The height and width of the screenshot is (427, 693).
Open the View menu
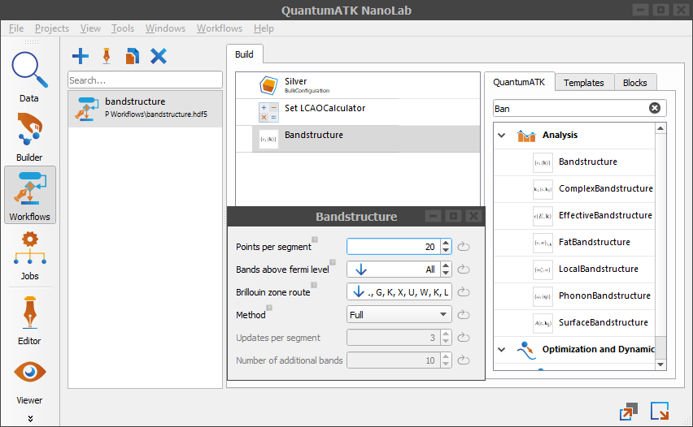[90, 28]
